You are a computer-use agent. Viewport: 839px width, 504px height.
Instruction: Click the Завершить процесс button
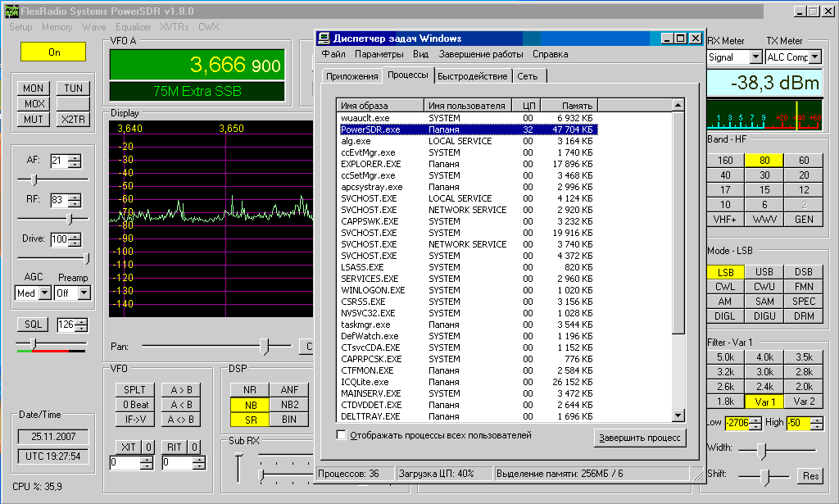[640, 438]
